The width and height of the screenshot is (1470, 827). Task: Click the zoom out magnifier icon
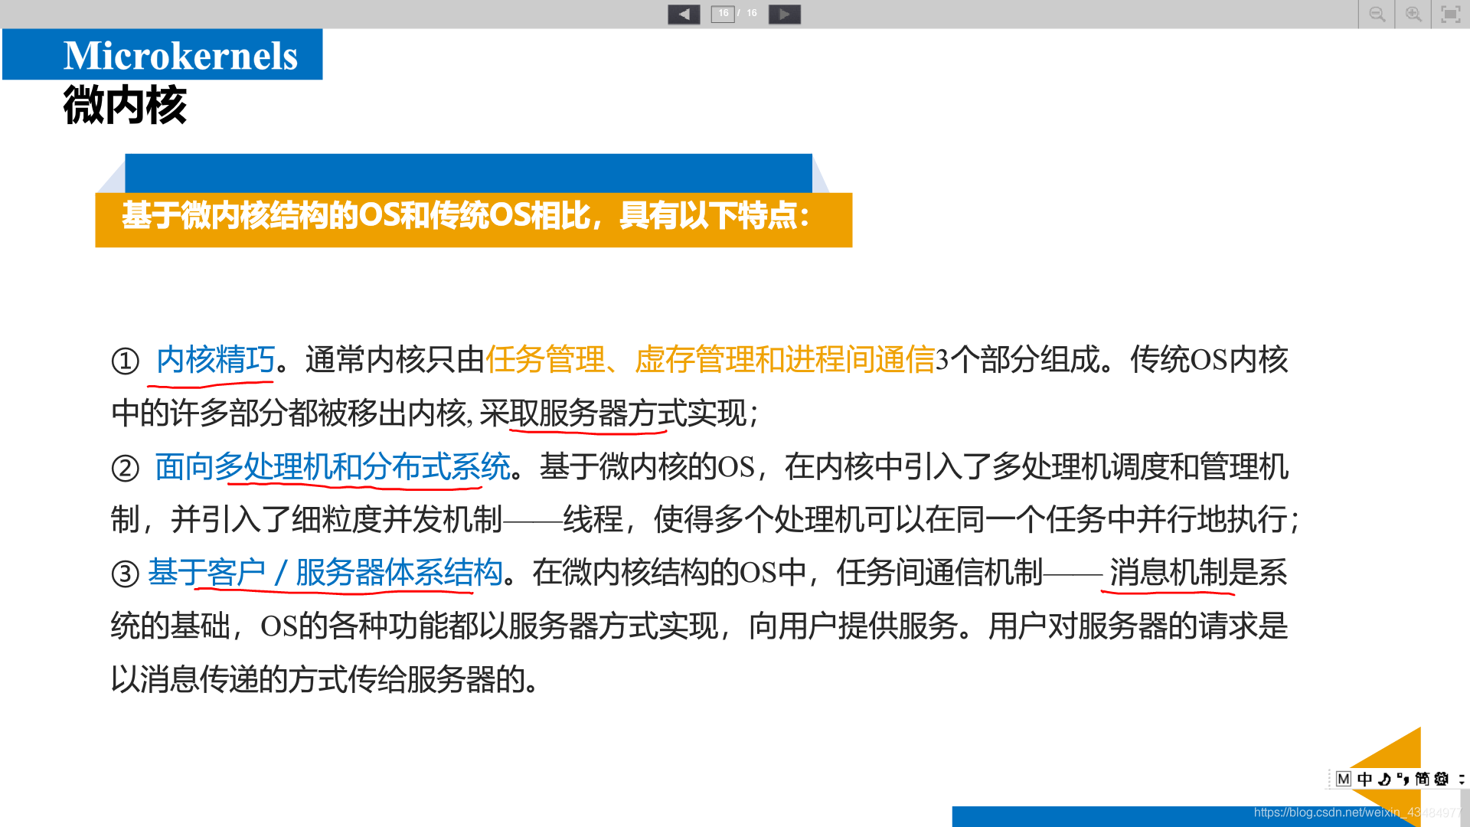tap(1377, 14)
